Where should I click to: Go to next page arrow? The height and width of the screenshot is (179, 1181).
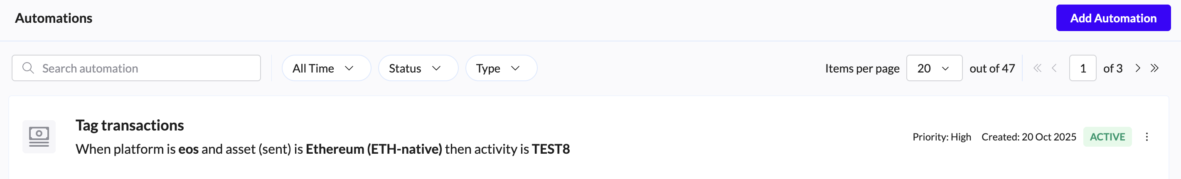tap(1137, 68)
